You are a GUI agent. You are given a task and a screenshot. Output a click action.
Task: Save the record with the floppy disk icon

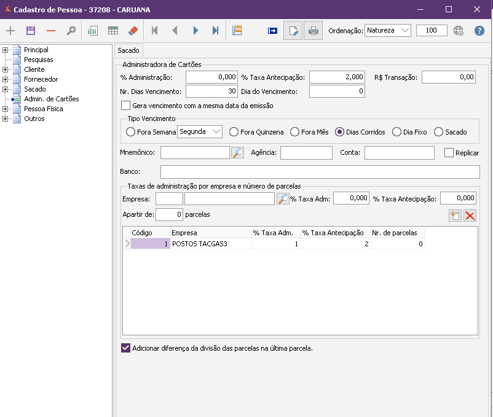[30, 31]
